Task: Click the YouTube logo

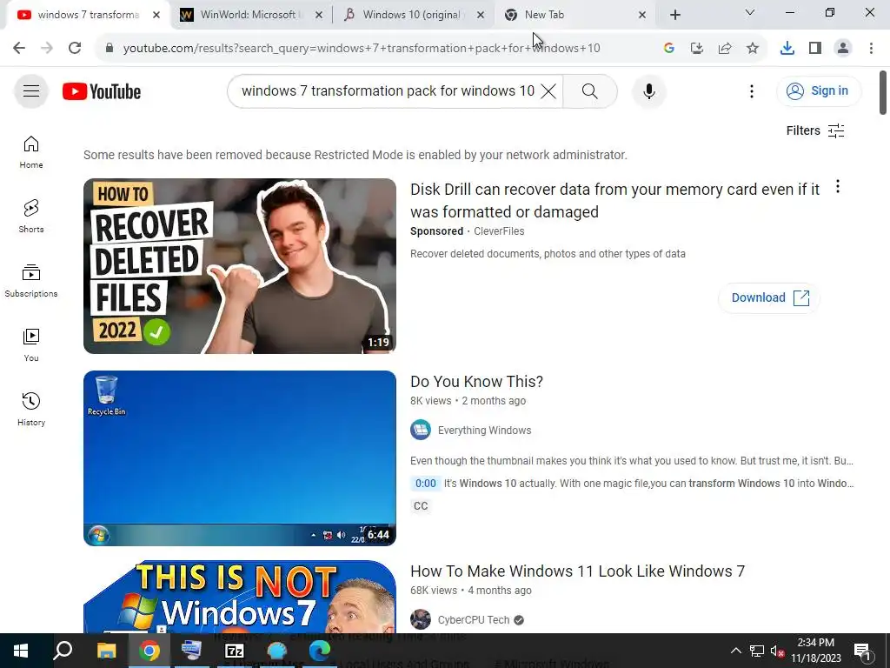Action: 102,91
